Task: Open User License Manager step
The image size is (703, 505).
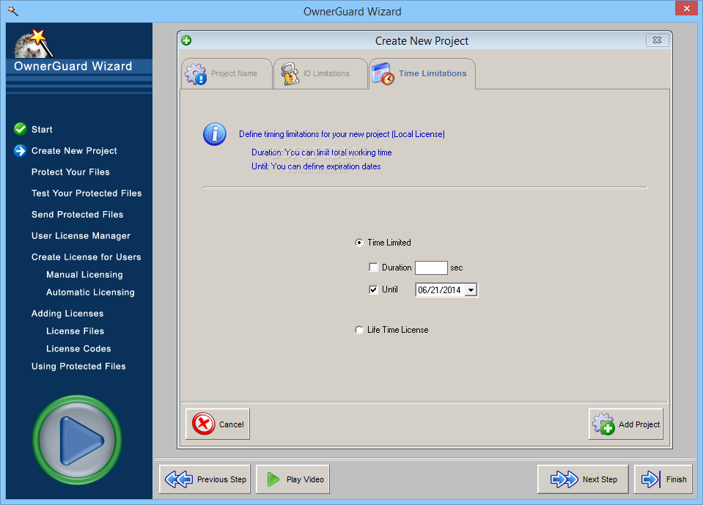Action: 81,236
